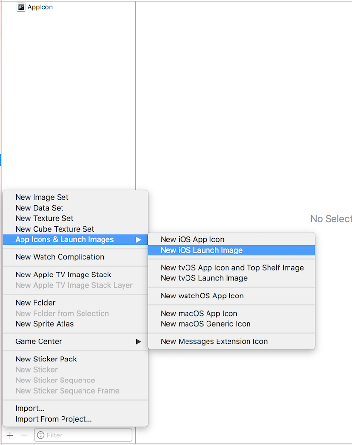Image resolution: width=352 pixels, height=445 pixels.
Task: Choose New Sticker Pack
Action: point(46,359)
